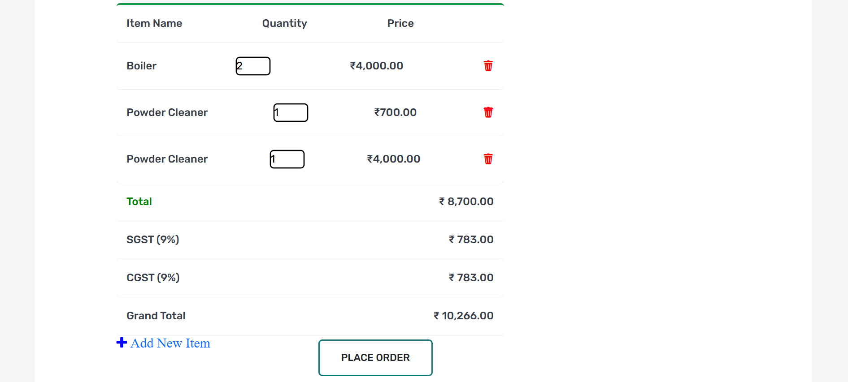Delete the ₹4,000.00 Powder Cleaner row
This screenshot has width=848, height=382.
(488, 159)
